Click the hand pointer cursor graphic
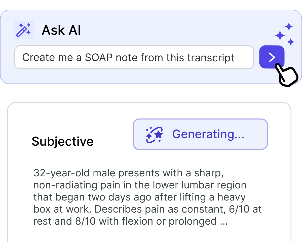Image resolution: width=302 pixels, height=242 pixels. point(286,75)
